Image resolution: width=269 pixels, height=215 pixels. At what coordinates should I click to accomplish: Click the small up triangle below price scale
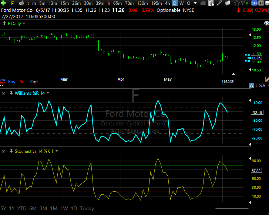point(233,74)
